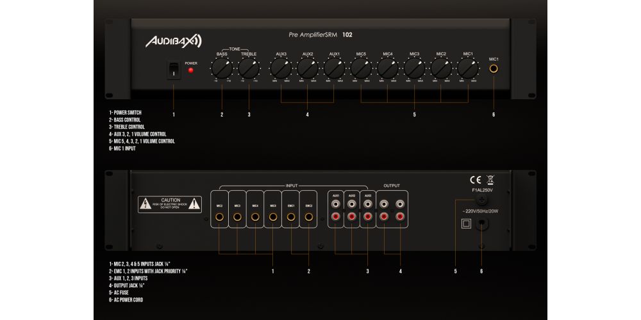Image resolution: width=641 pixels, height=320 pixels.
Task: Flip the front panel power rocker switch
Action: (174, 70)
